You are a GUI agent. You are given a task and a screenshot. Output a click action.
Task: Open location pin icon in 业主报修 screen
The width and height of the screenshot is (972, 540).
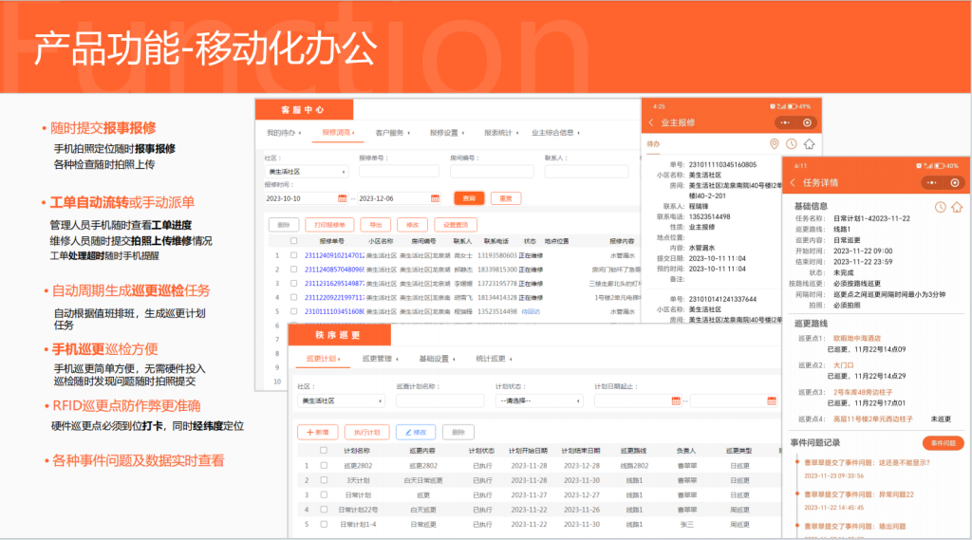[x=774, y=144]
